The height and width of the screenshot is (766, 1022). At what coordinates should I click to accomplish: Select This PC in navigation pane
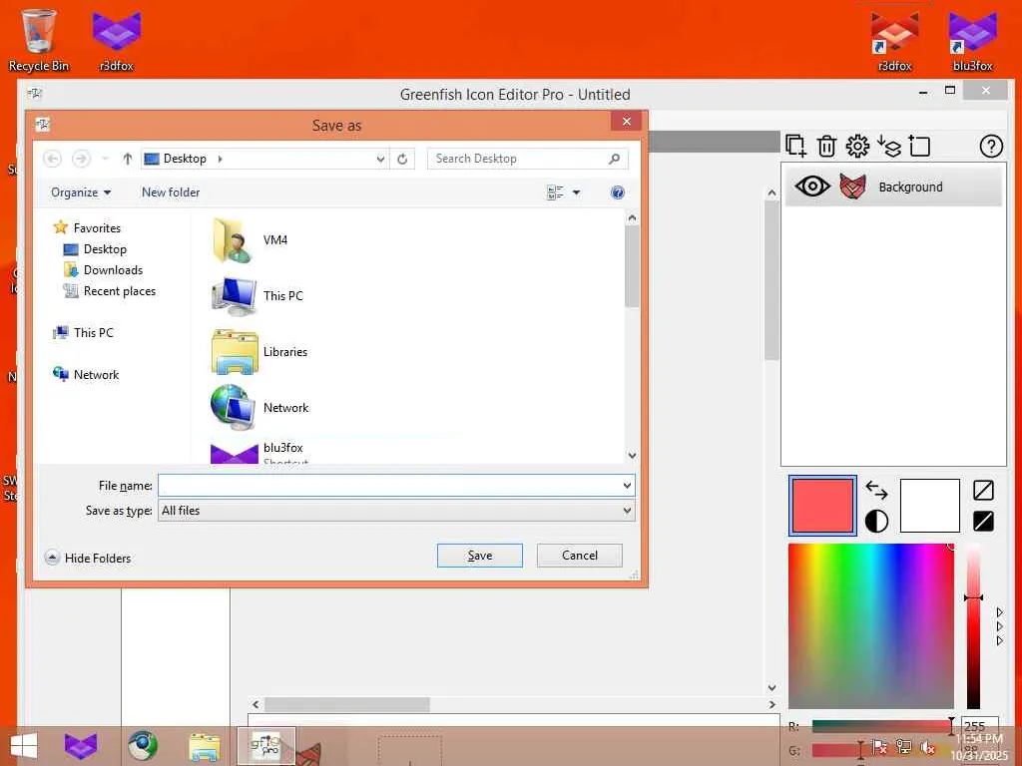93,332
